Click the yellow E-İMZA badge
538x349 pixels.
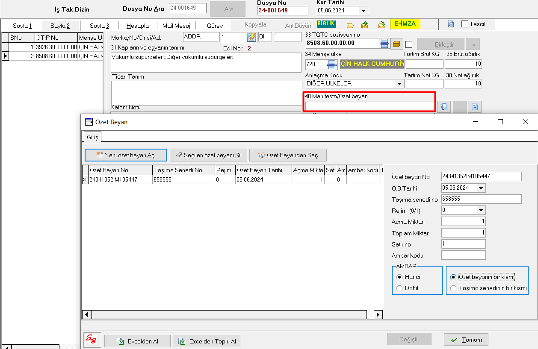click(x=405, y=24)
